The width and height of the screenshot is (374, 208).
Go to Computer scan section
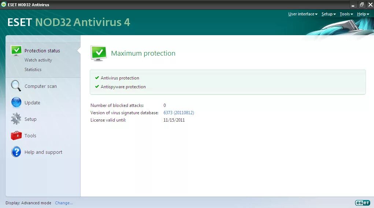tap(41, 86)
